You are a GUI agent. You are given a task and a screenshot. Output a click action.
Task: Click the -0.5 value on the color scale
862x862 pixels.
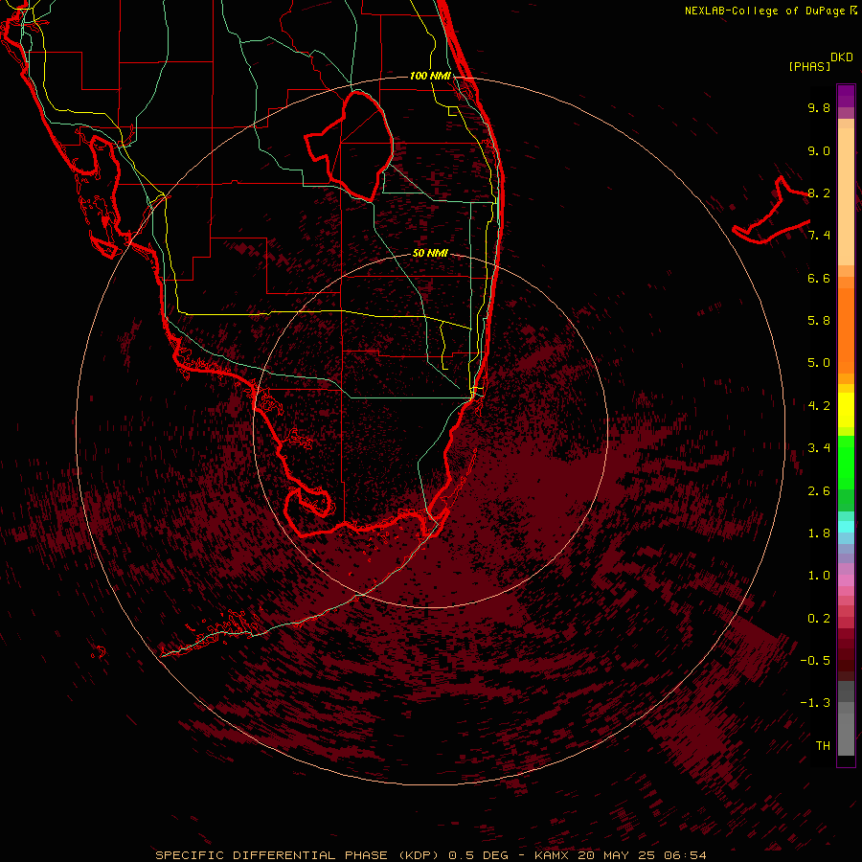815,660
